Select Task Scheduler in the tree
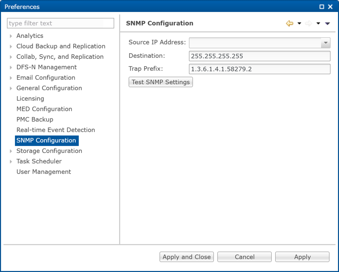Image resolution: width=339 pixels, height=272 pixels. [39, 161]
